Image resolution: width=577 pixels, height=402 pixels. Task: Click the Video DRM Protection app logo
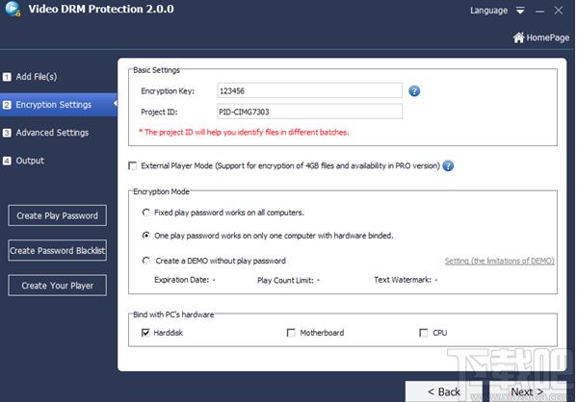click(x=13, y=9)
